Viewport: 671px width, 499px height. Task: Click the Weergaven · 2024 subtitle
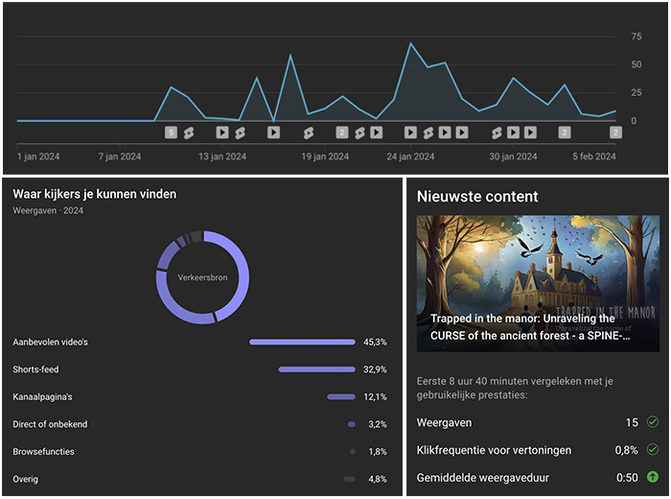click(48, 211)
